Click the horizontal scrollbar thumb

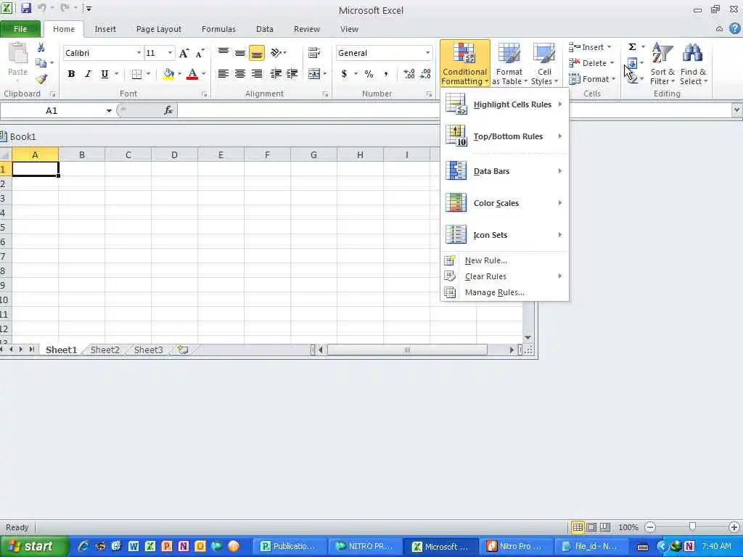407,350
